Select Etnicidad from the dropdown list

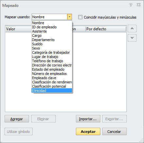[52, 91]
